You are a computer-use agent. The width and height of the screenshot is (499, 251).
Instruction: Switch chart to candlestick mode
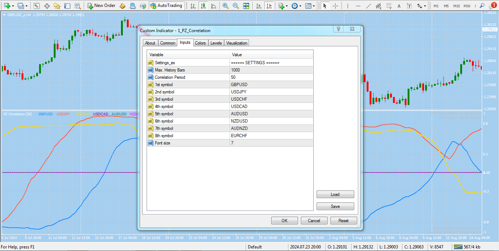point(203,6)
